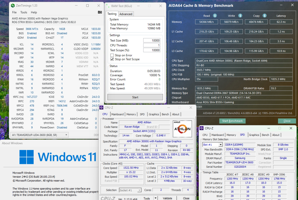Screen dimensions: 298x200
Task: Select Graphics tab in CPU-Z SPD window
Action: [x=254, y=135]
